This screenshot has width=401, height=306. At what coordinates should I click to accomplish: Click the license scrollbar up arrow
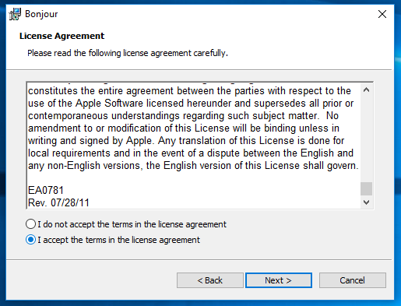[x=367, y=90]
